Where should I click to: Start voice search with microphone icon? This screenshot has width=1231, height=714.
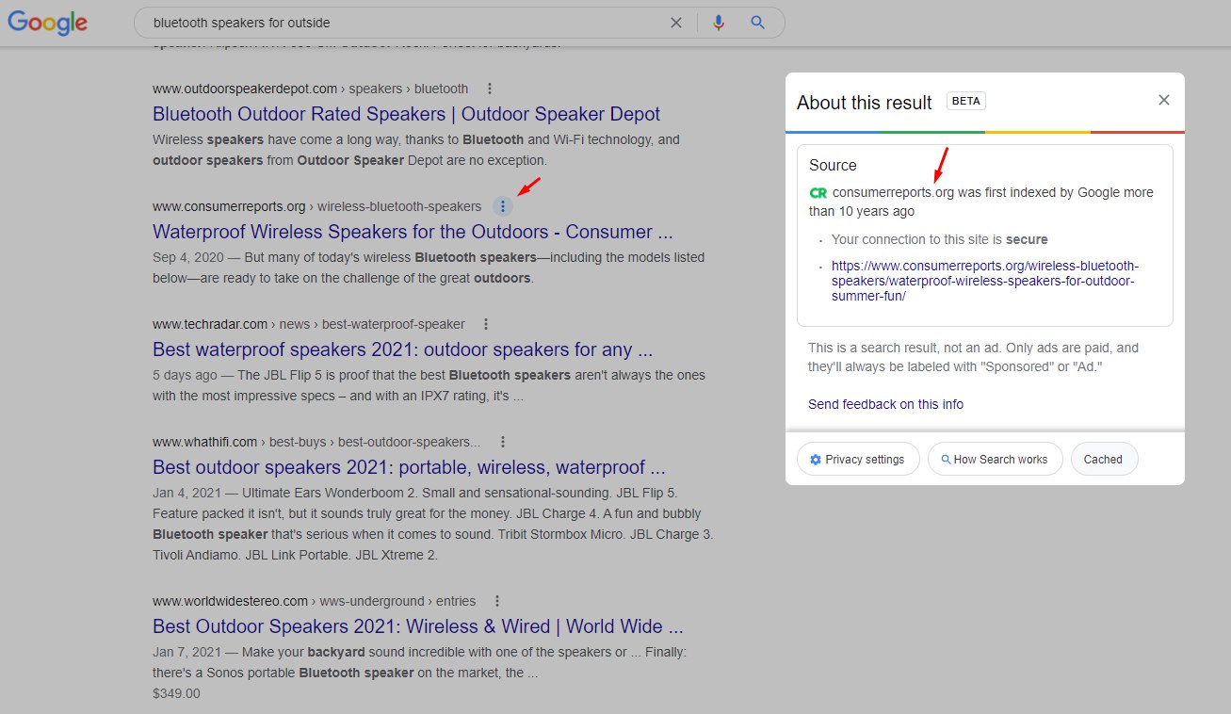(719, 23)
